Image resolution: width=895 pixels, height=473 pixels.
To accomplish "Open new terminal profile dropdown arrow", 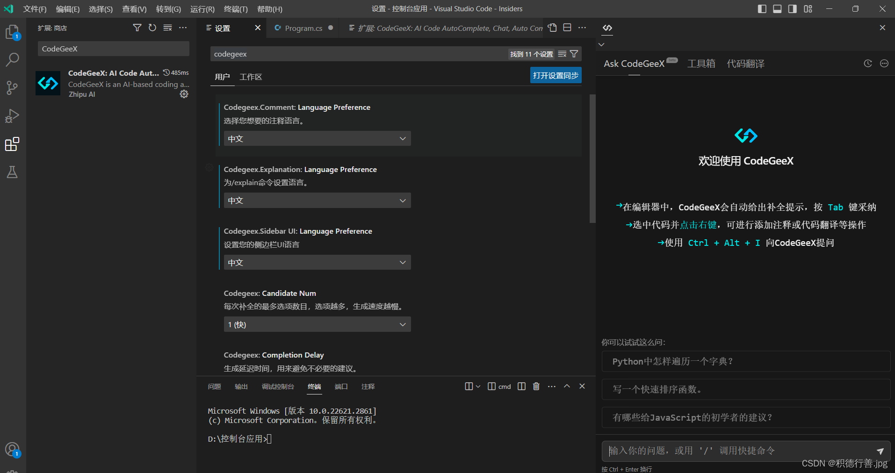I will point(478,386).
